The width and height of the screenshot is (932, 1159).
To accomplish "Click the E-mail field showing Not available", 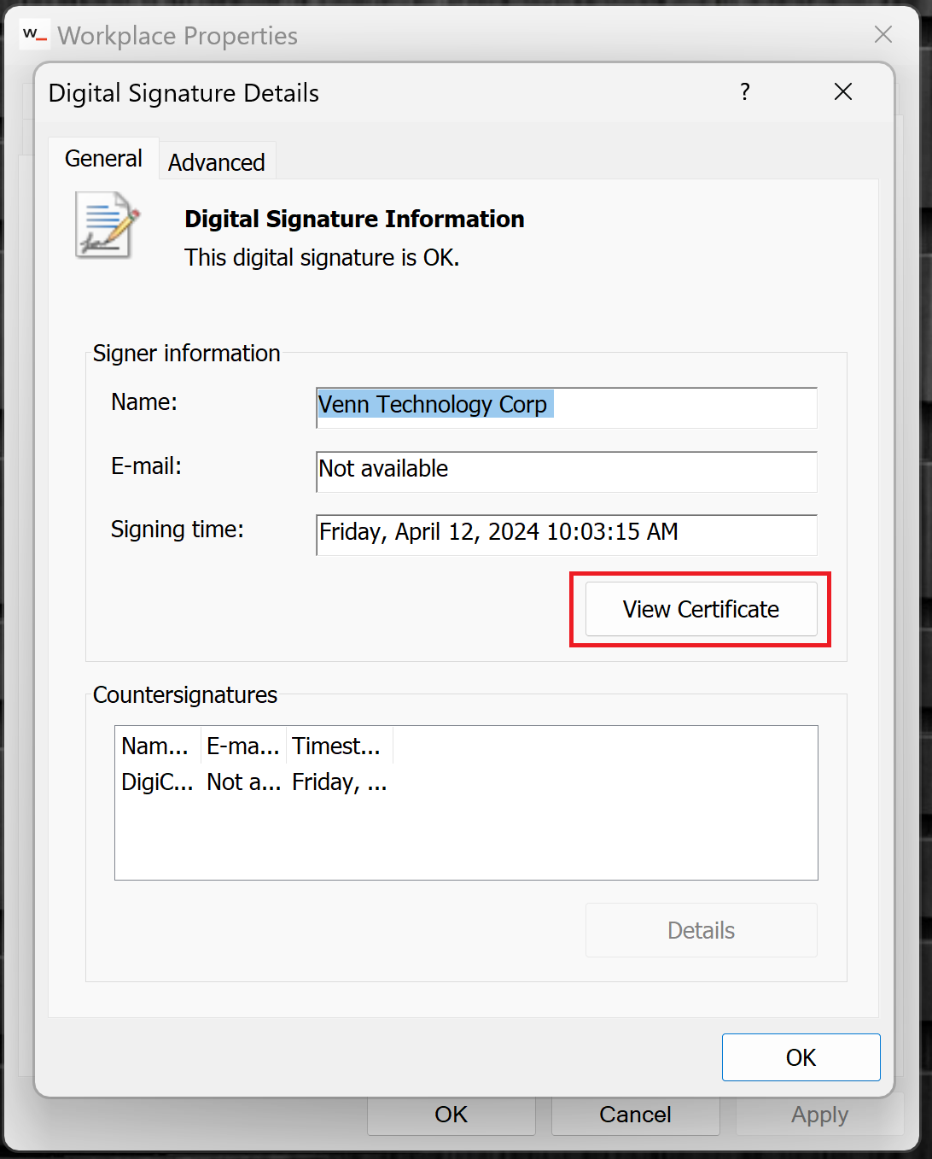I will point(566,471).
